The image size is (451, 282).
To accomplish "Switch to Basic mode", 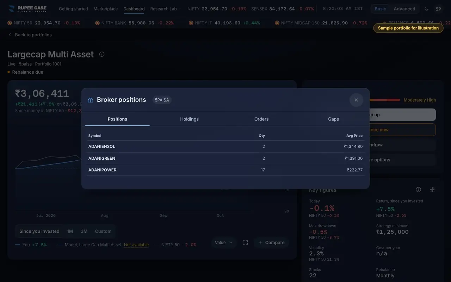I will click(x=380, y=9).
